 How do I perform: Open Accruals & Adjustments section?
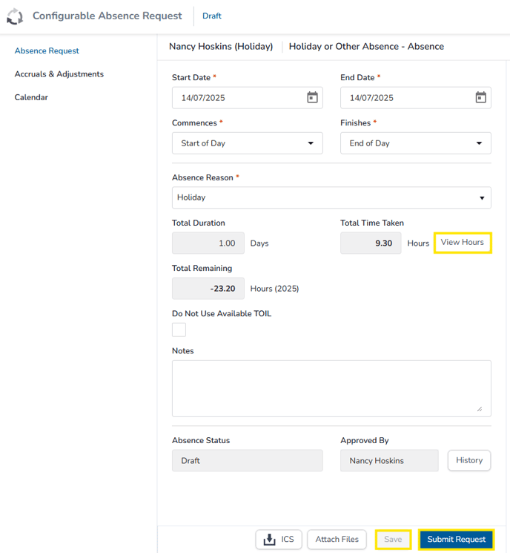(59, 74)
